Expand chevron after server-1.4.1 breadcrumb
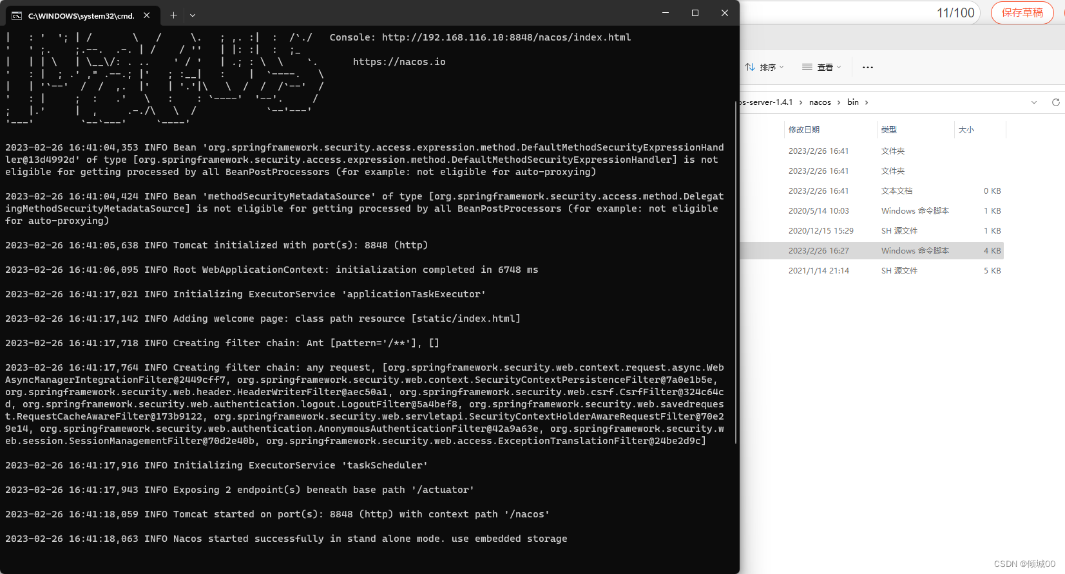 point(801,102)
